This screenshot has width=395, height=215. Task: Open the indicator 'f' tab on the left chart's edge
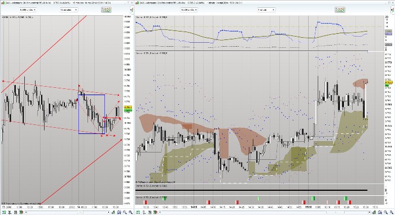(131, 10)
